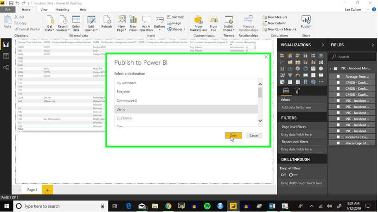Click Undo icon in title bar
The width and height of the screenshot is (378, 212).
pos(17,3)
